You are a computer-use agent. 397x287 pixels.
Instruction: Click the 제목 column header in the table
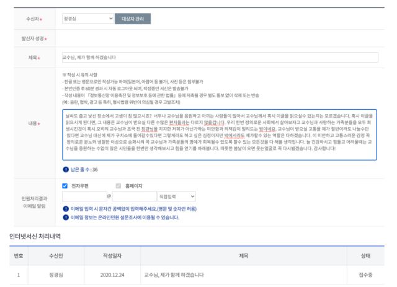[244, 256]
